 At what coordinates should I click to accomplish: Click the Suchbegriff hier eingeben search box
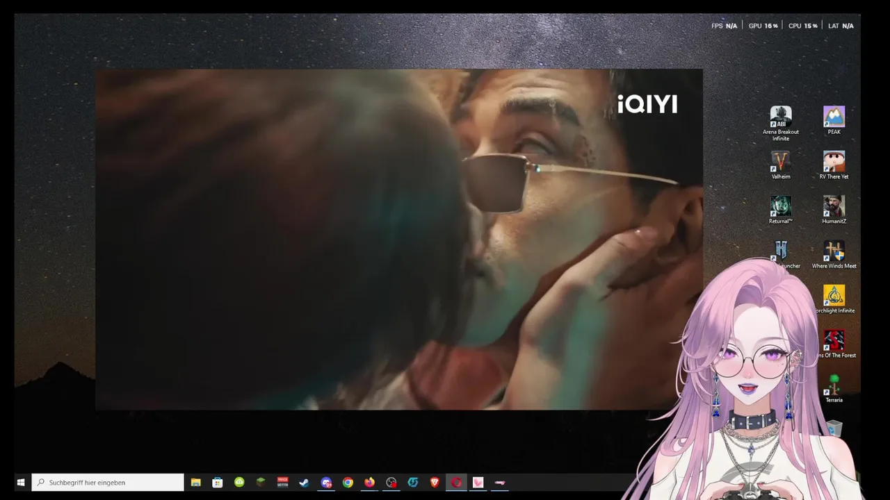[x=108, y=482]
